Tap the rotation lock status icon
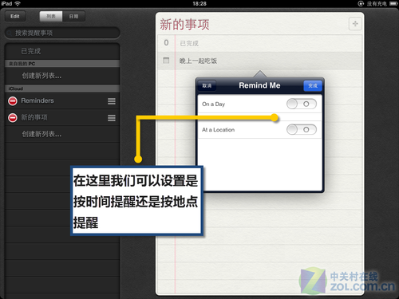This screenshot has height=299, width=399. [361, 4]
